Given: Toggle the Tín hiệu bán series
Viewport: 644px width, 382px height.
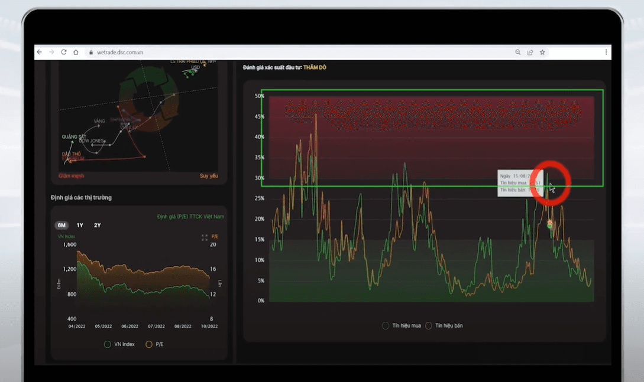Looking at the screenshot, I should 444,325.
